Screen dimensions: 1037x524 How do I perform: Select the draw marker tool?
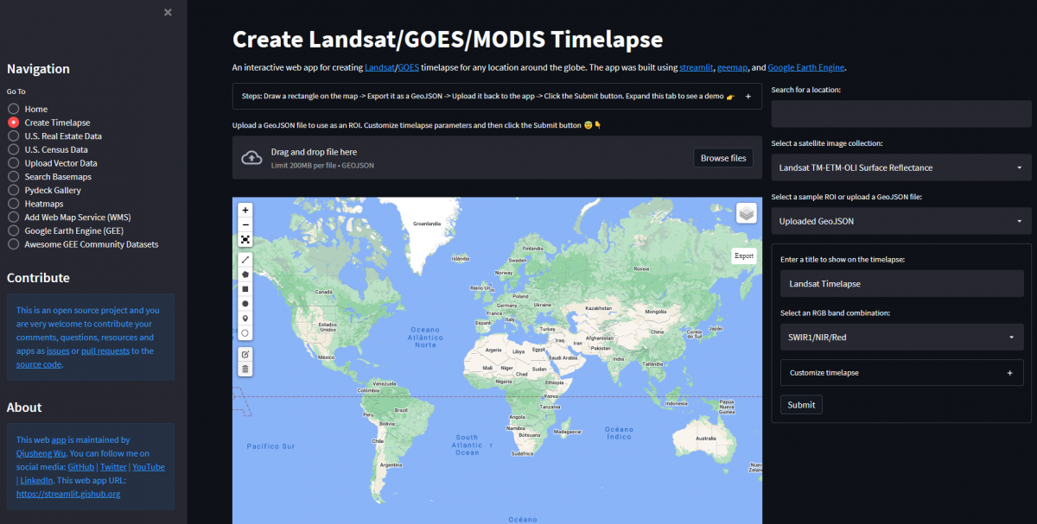click(x=245, y=319)
